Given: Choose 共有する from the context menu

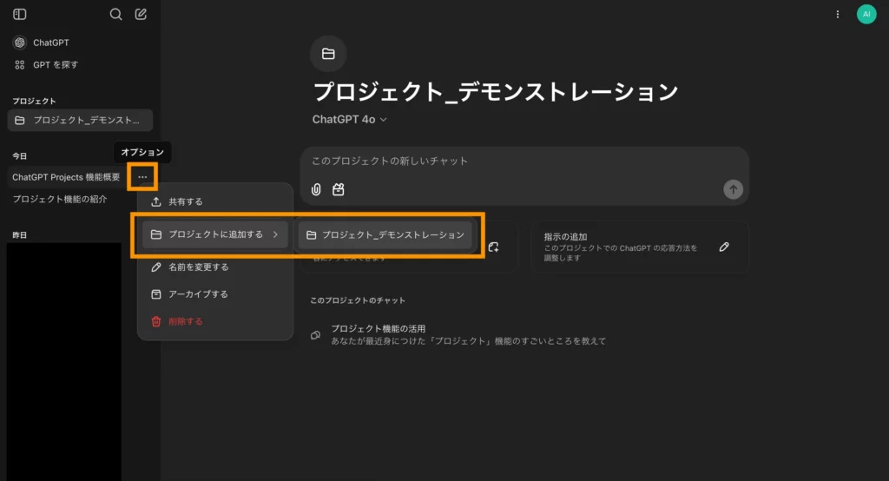Looking at the screenshot, I should click(215, 202).
